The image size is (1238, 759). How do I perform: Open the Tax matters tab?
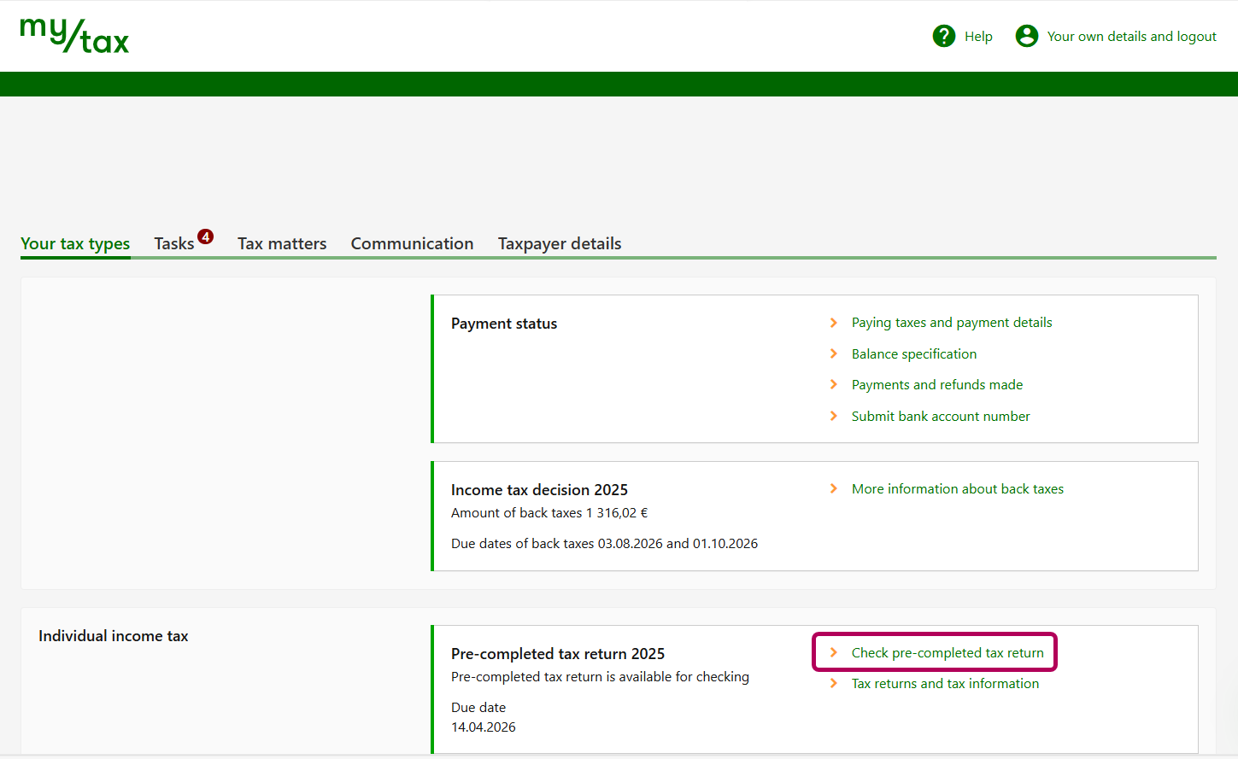(x=282, y=244)
